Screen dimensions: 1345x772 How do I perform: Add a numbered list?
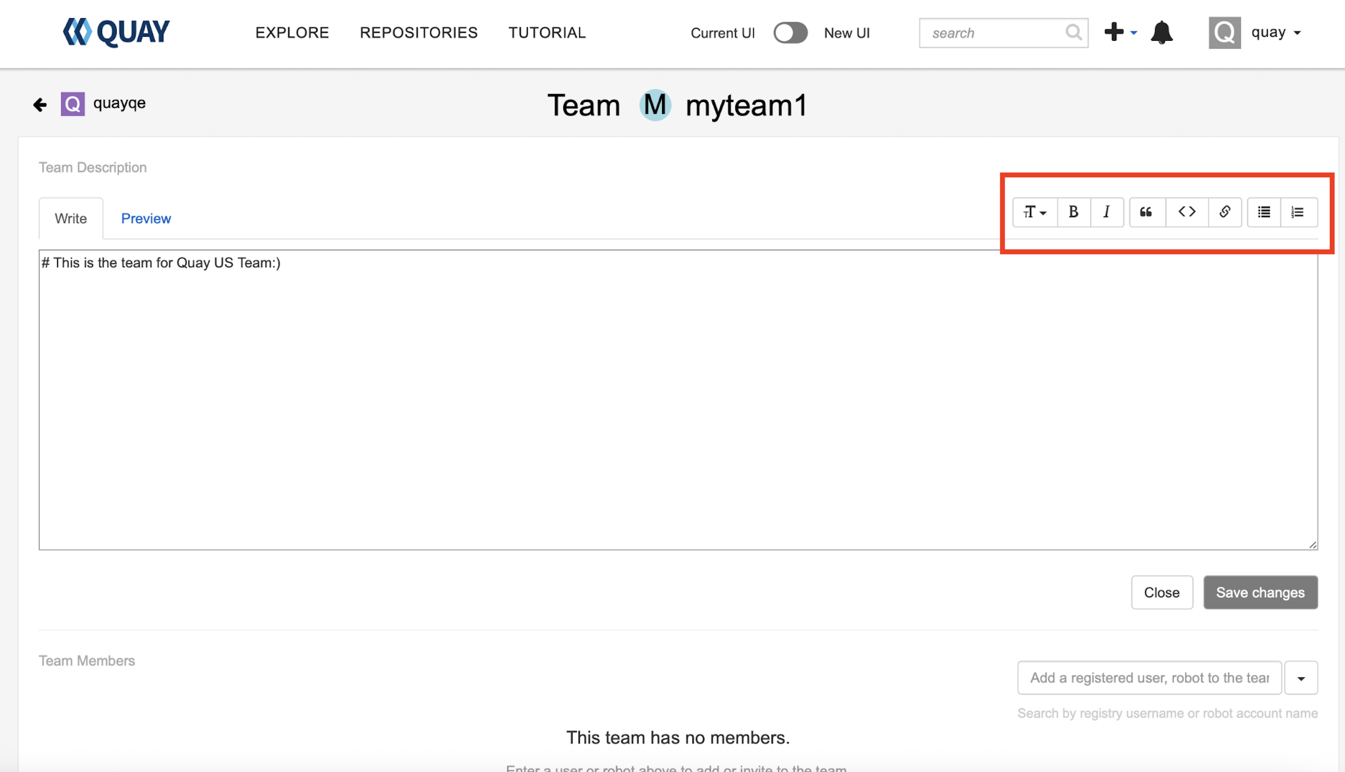1297,212
